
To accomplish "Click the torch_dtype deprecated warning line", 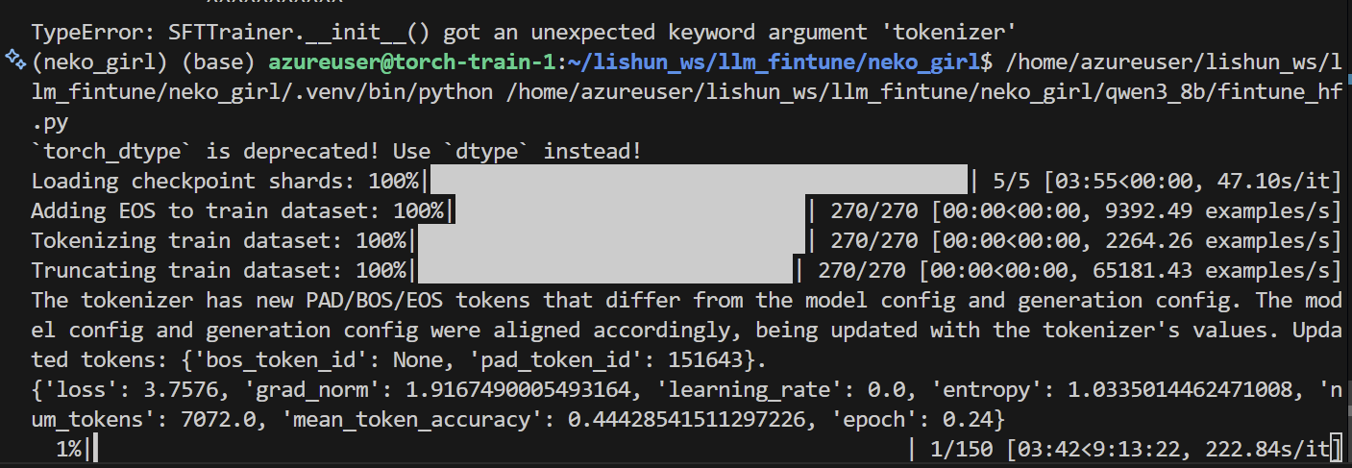I will (335, 151).
